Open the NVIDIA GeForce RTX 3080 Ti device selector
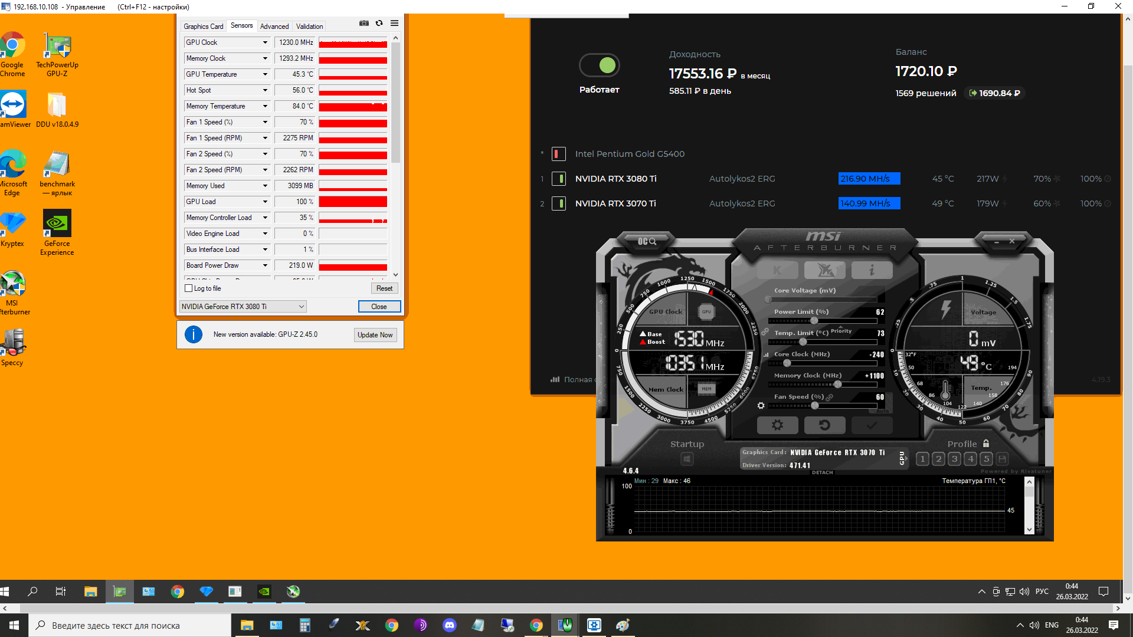The image size is (1133, 637). [x=243, y=307]
